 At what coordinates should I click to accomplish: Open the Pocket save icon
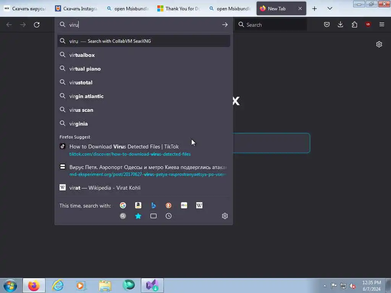click(327, 24)
